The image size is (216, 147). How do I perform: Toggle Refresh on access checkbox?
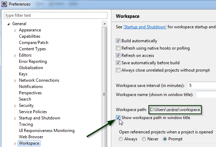[x=118, y=56]
